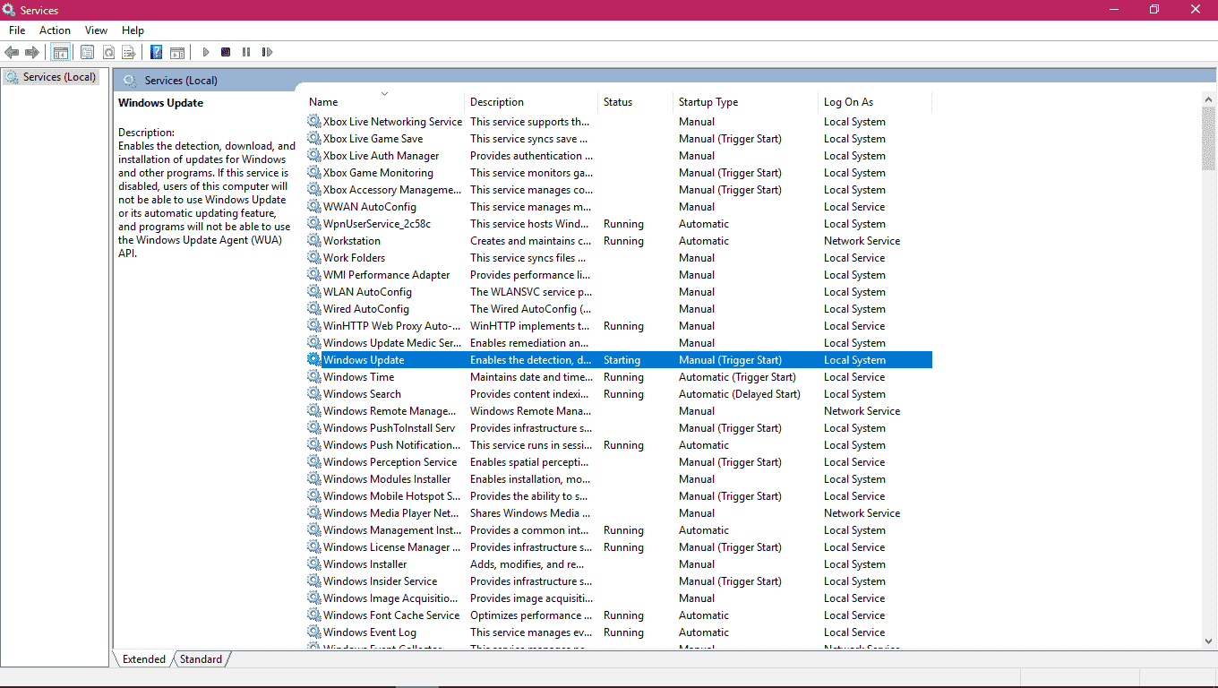Click the Start Service play icon
The height and width of the screenshot is (688, 1218).
(206, 53)
